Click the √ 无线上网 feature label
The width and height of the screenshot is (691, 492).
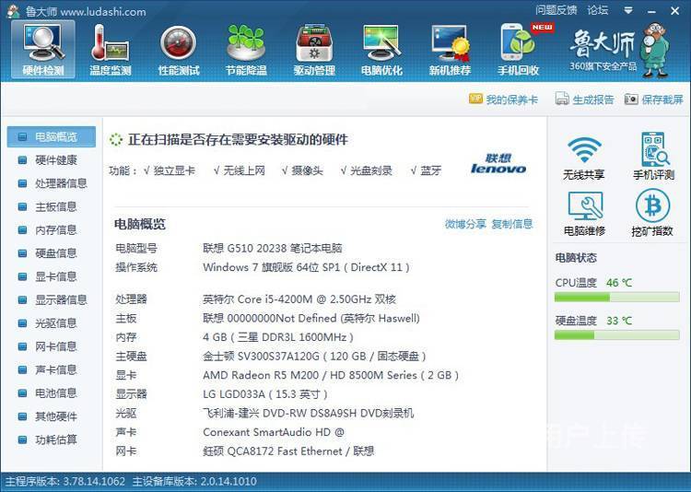tap(239, 170)
